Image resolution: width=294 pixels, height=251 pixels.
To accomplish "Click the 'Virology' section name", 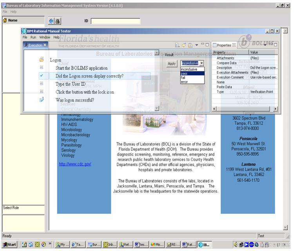I will (68, 155).
